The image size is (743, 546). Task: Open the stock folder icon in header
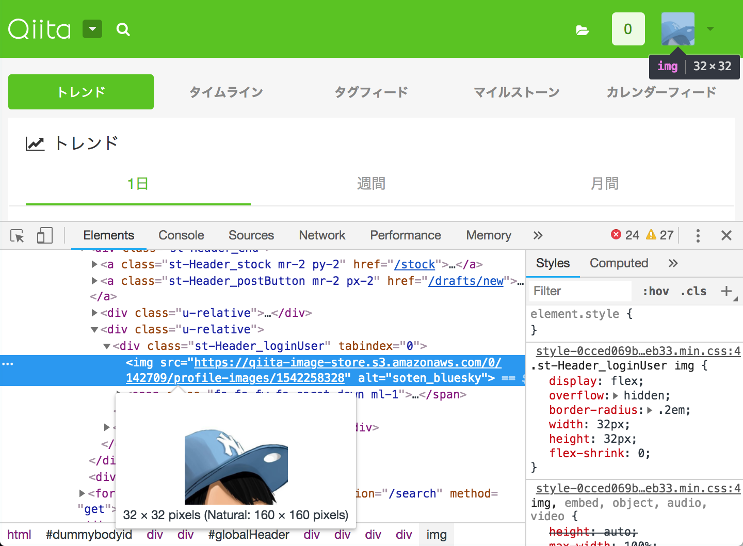tap(583, 30)
